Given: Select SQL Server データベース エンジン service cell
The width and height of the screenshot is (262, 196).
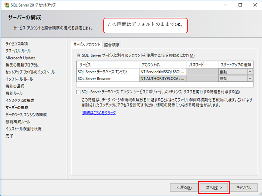Looking at the screenshot, I should 108,72.
